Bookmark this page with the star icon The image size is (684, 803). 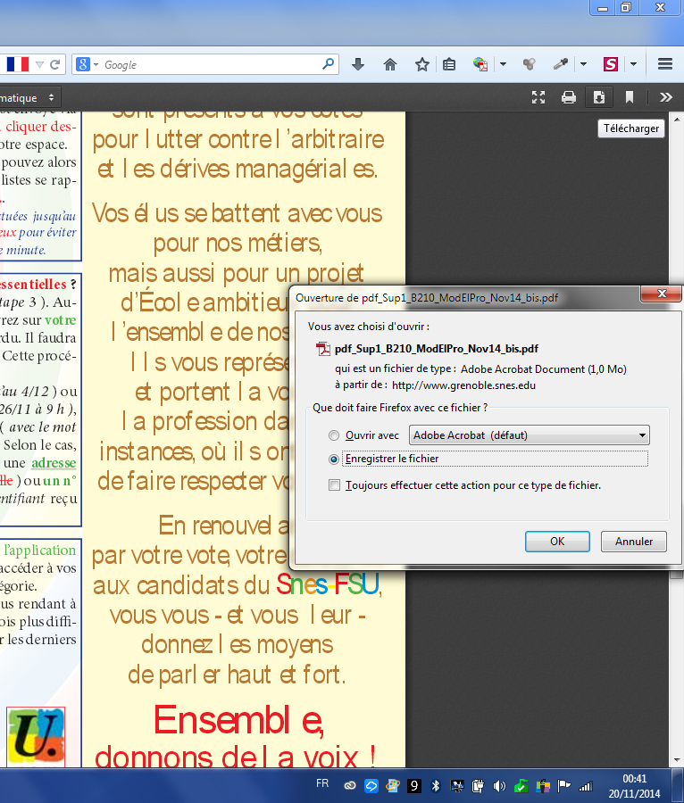tap(421, 64)
